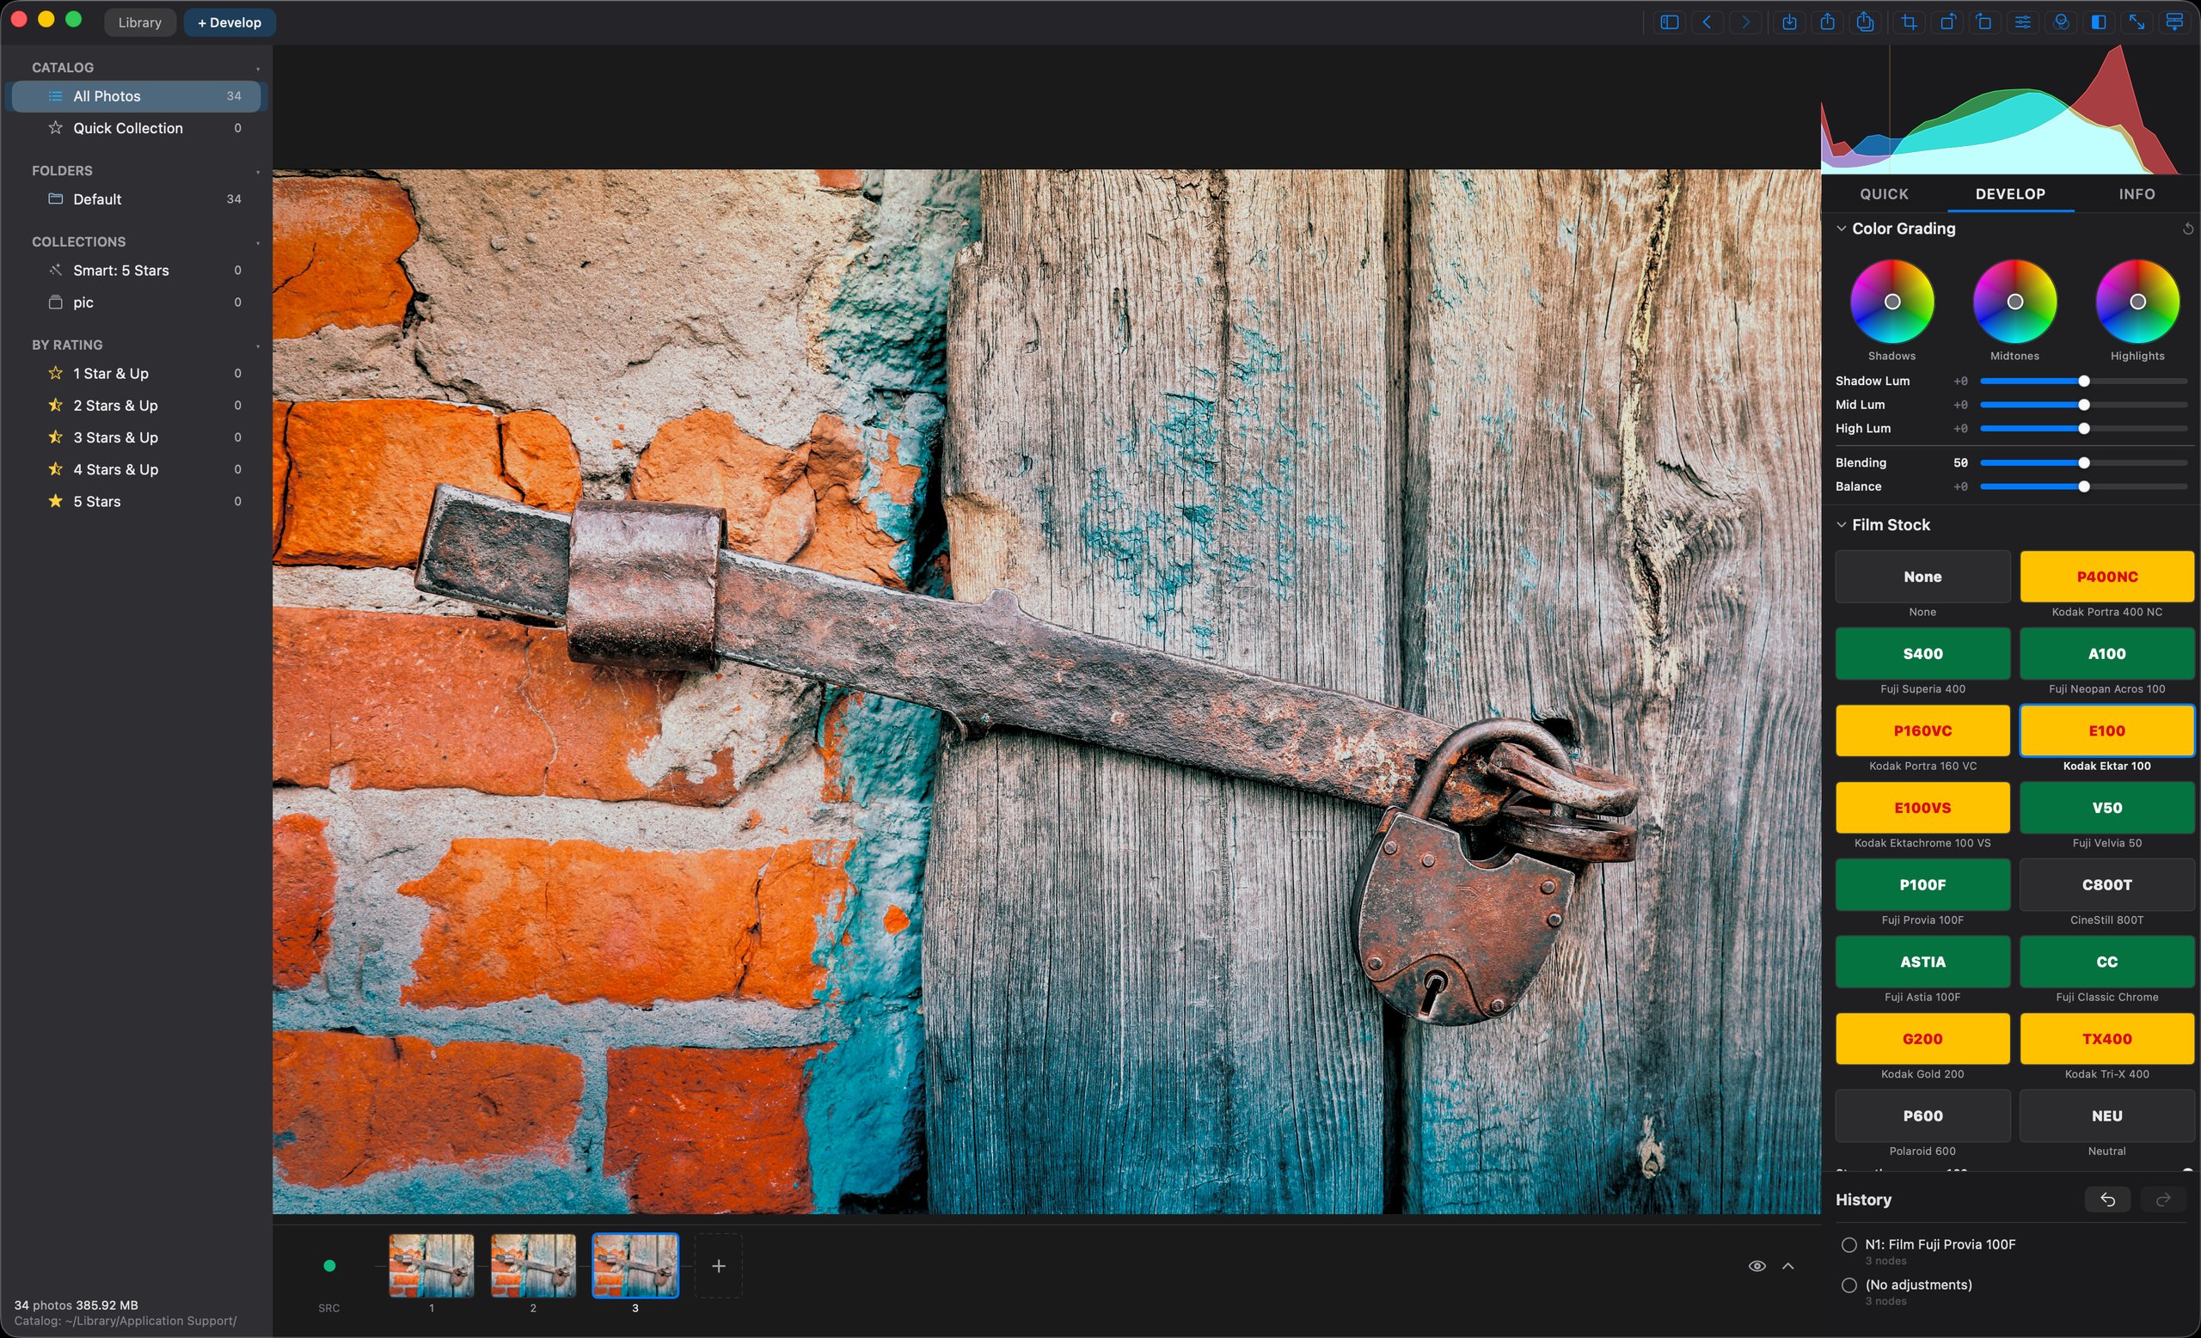Click the single export share icon
The image size is (2201, 1338).
[1828, 22]
